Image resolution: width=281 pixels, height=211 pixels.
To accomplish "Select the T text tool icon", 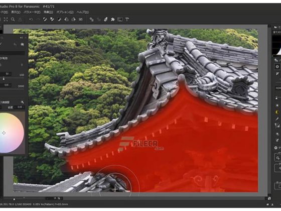I will [127, 20].
